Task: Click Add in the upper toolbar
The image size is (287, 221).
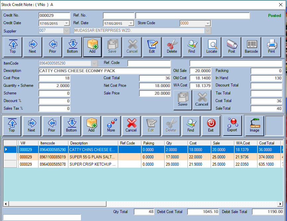Action: [x=92, y=47]
